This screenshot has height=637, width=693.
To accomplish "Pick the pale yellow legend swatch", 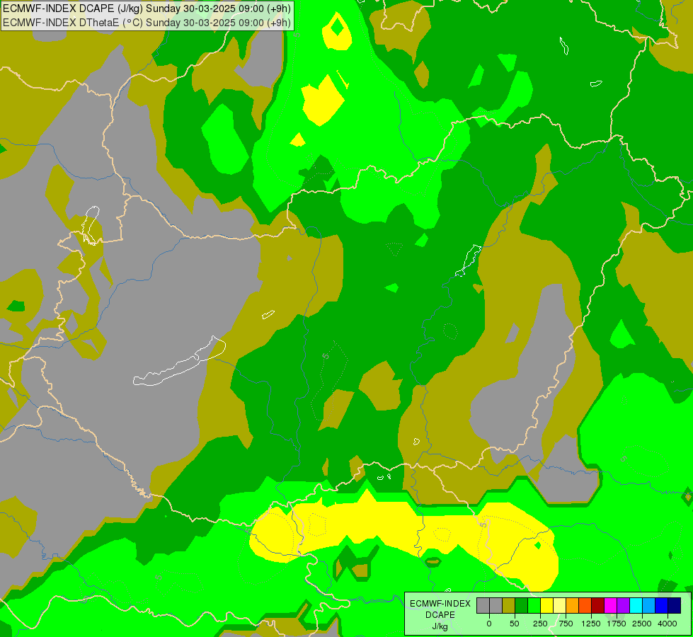I will coord(559,605).
